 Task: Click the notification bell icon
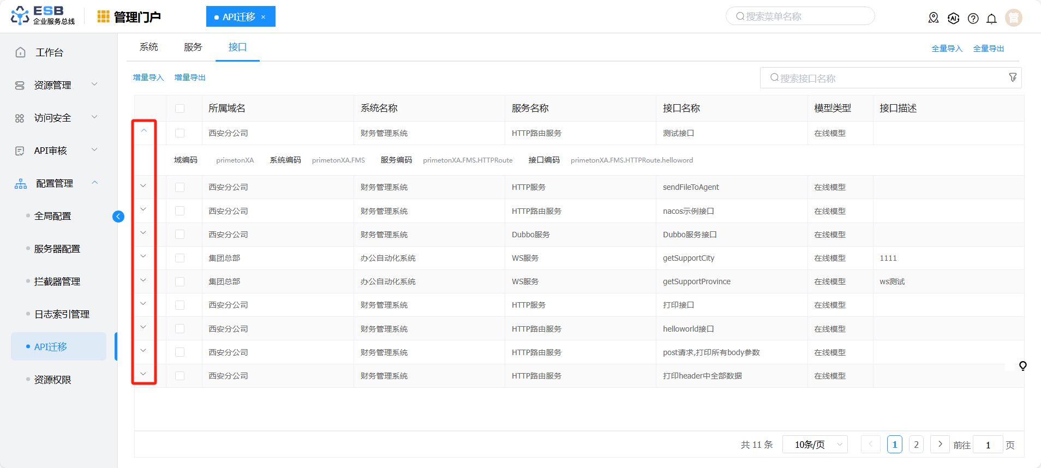[991, 19]
